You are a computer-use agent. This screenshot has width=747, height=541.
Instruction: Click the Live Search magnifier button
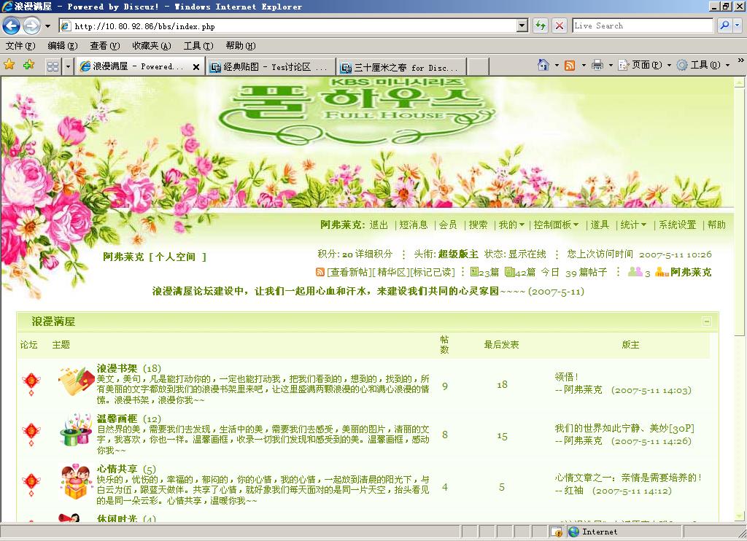(x=724, y=26)
